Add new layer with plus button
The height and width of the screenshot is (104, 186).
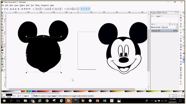click(152, 24)
